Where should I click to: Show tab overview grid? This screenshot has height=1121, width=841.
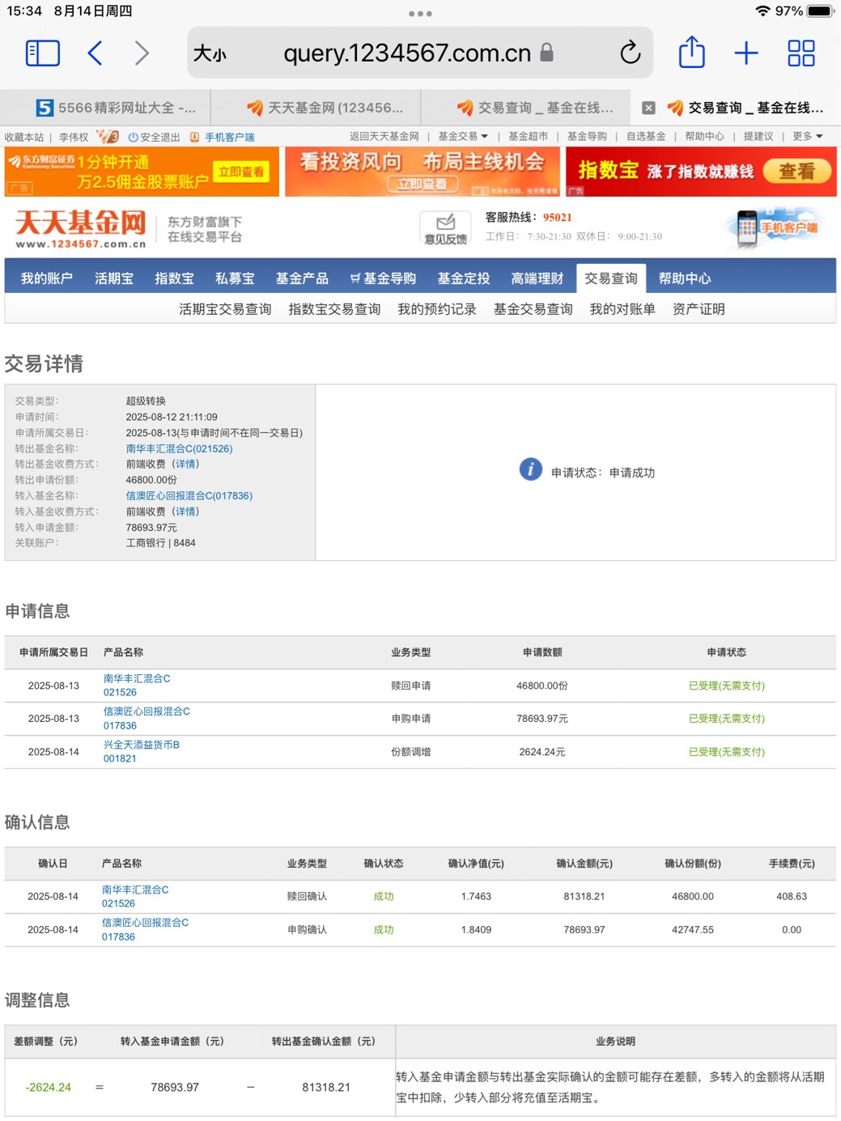[801, 53]
